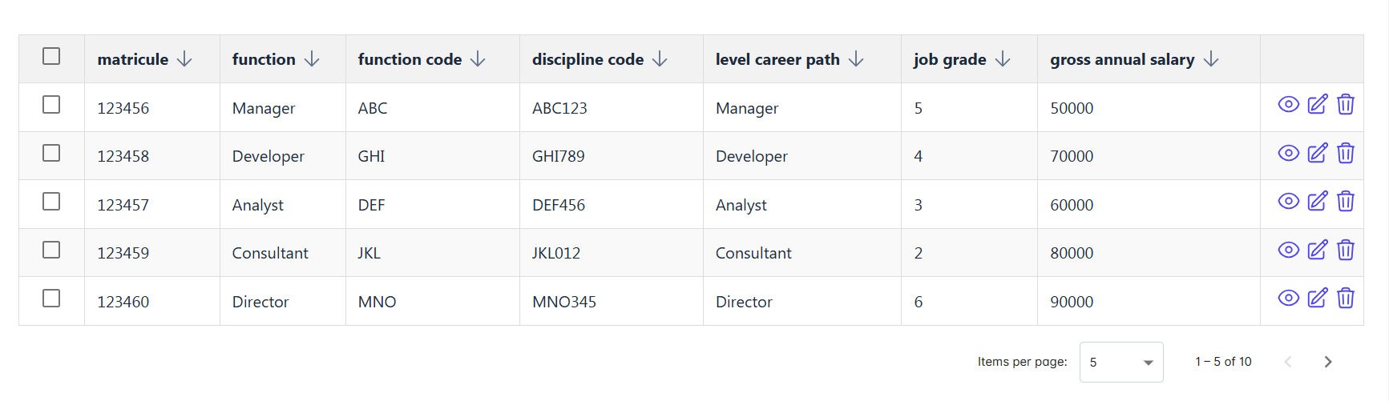Open the view icon for Consultant row

tap(1288, 250)
